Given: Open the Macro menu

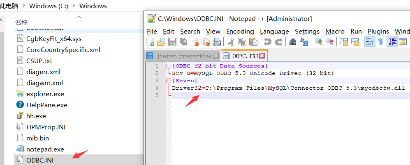Looking at the screenshot, I should coord(335,32).
